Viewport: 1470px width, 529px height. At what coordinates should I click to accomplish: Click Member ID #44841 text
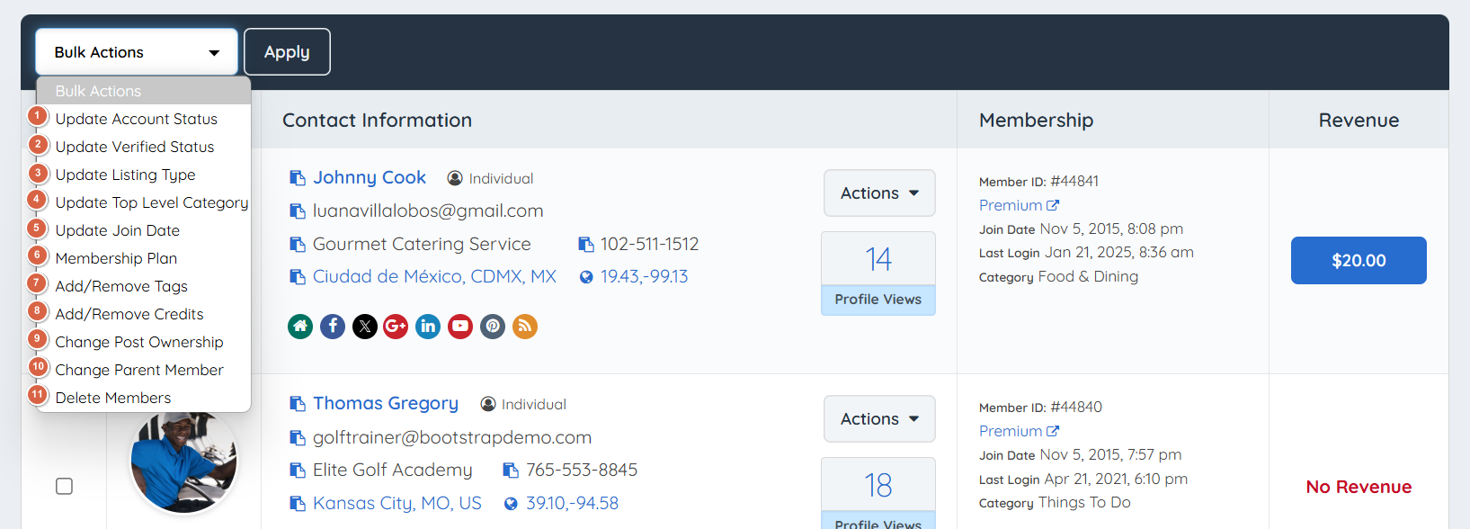tap(1038, 181)
